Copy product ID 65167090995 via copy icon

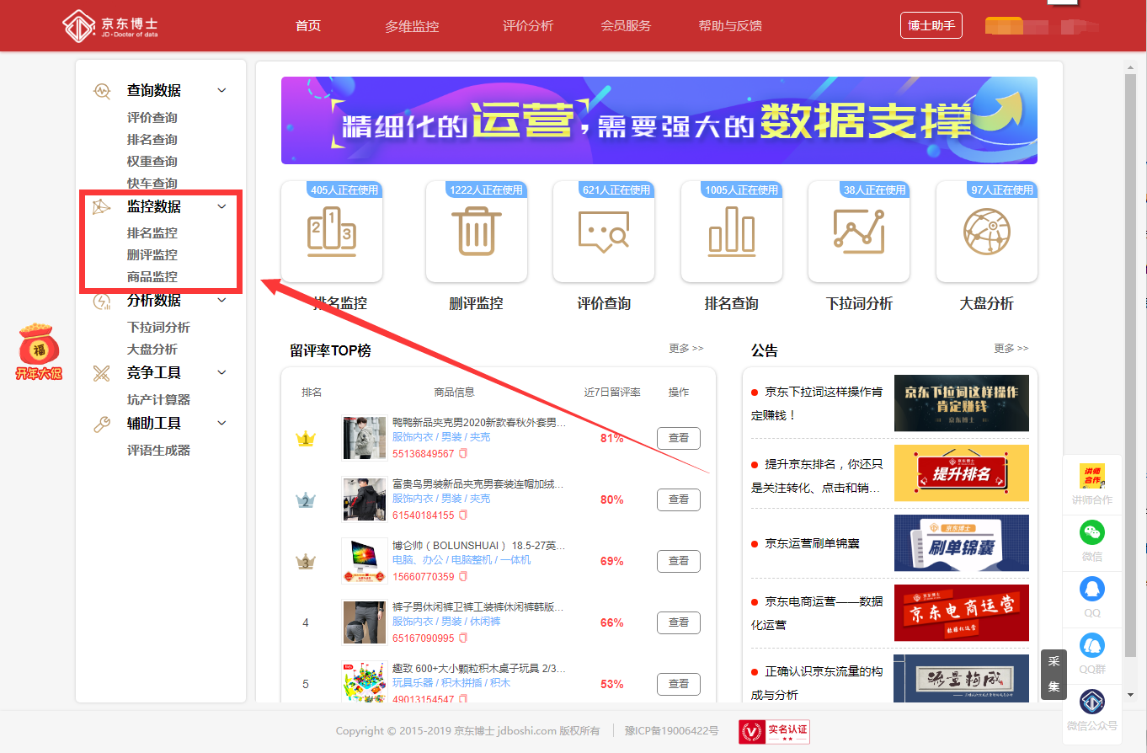coord(462,638)
